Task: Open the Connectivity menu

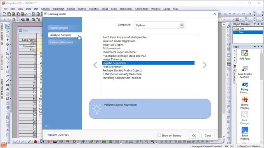Action: [142, 9]
